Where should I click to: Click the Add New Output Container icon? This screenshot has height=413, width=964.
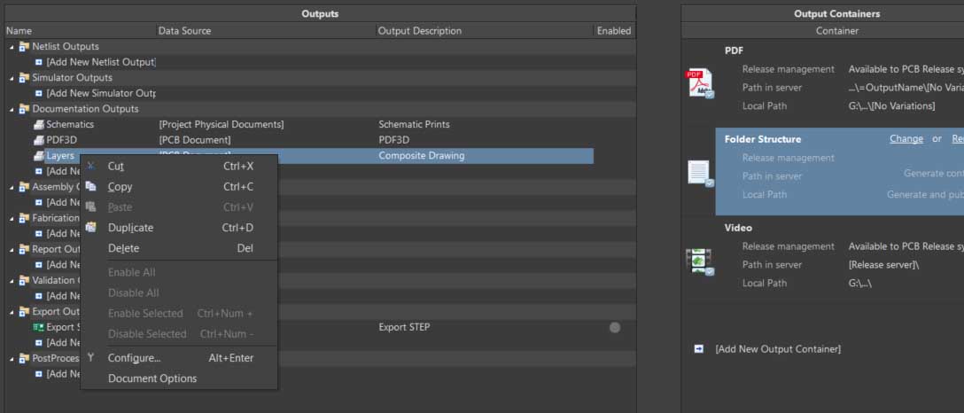[699, 349]
